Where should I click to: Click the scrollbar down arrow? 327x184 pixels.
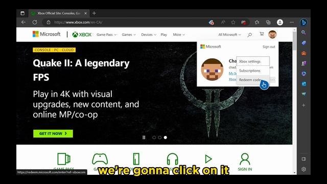[294, 173]
